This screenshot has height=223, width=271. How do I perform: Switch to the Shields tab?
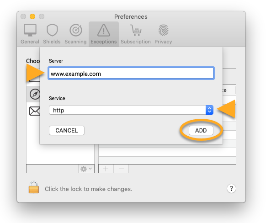[x=52, y=34]
